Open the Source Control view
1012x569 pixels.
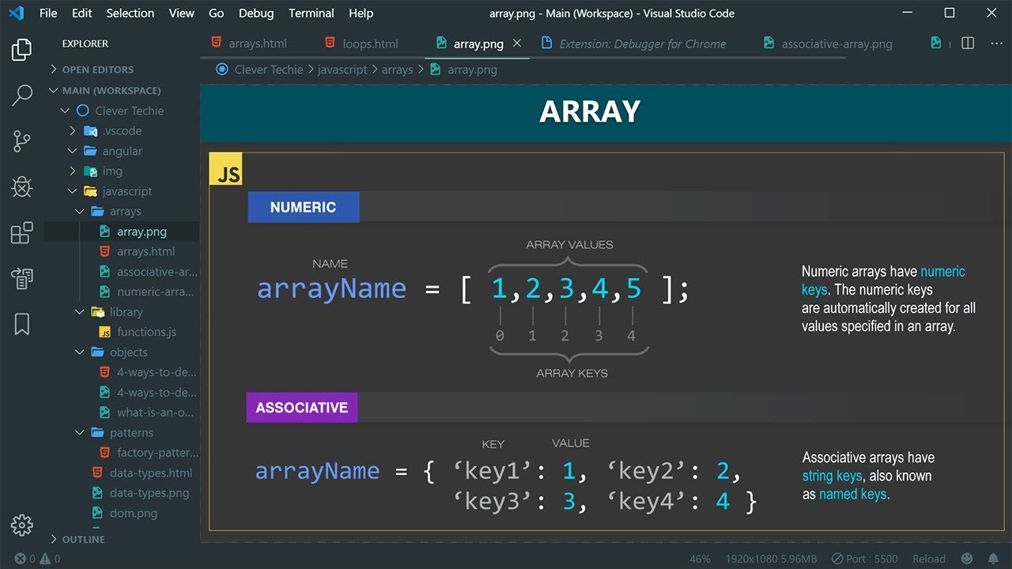21,141
